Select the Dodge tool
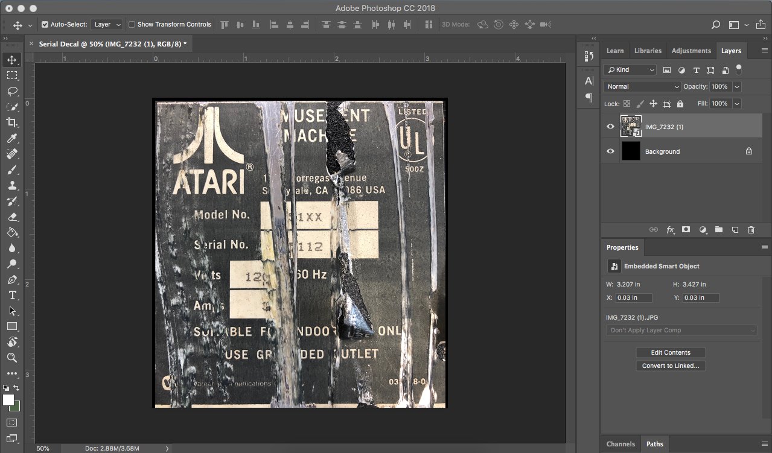Viewport: 772px width, 453px height. point(12,264)
